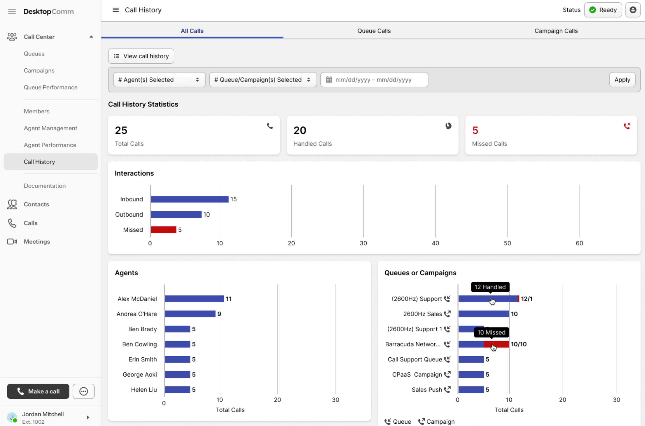
Task: Click the sidebar hamburger menu icon
Action: (x=12, y=11)
